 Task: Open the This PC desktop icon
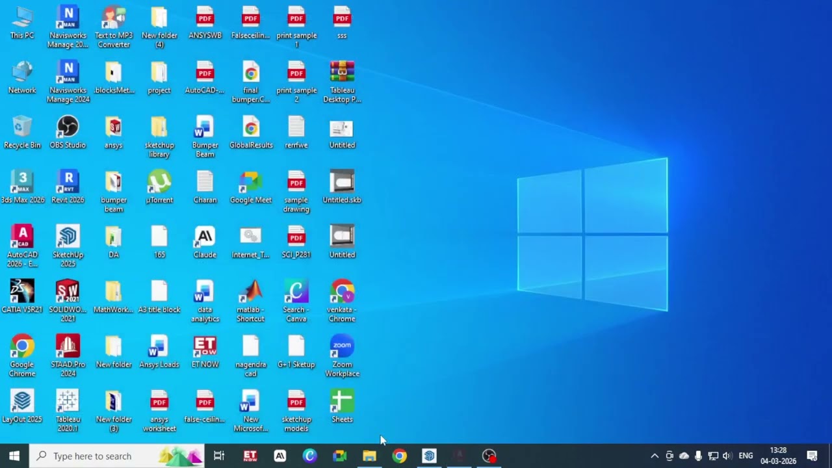(x=22, y=23)
